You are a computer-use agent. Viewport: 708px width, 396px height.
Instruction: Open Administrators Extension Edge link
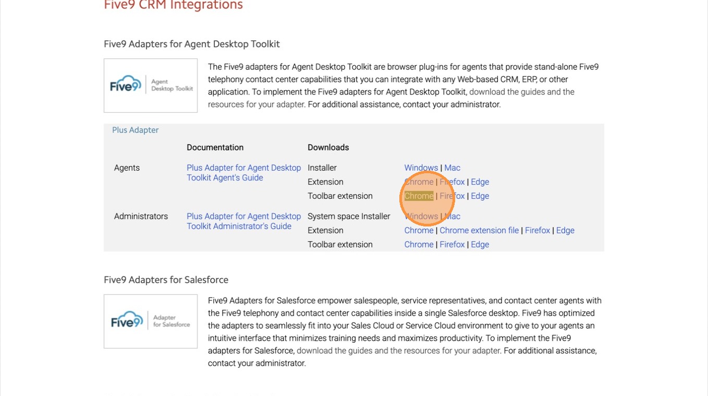coord(565,230)
